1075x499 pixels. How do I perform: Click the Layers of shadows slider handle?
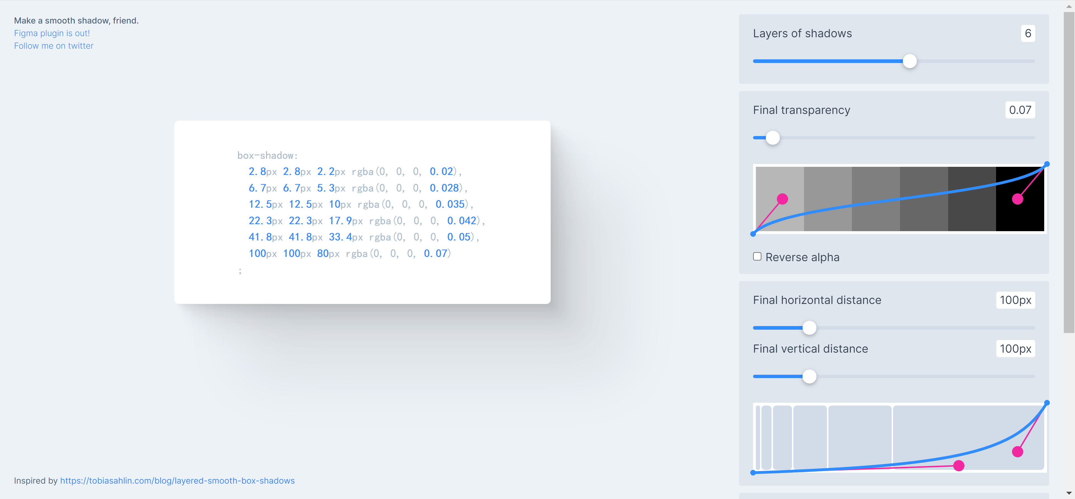coord(909,61)
